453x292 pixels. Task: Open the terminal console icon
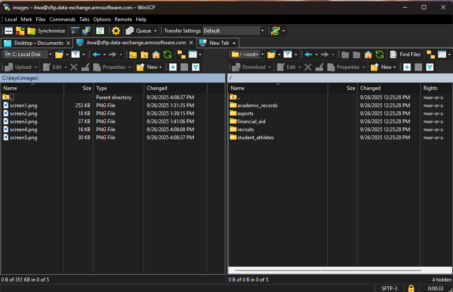coord(75,31)
